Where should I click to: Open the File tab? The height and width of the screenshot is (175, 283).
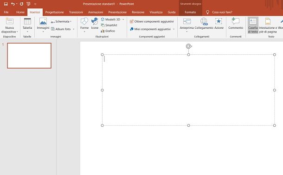(6, 12)
